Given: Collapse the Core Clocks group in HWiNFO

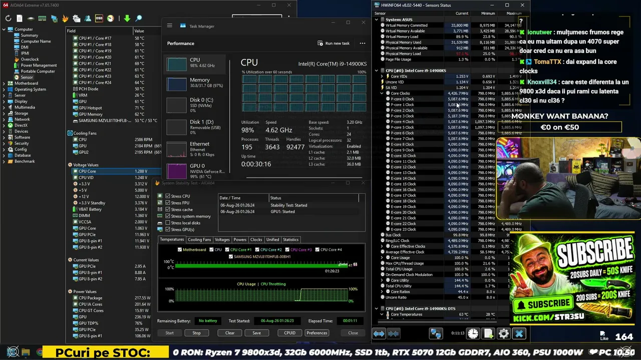Looking at the screenshot, I should tap(382, 93).
